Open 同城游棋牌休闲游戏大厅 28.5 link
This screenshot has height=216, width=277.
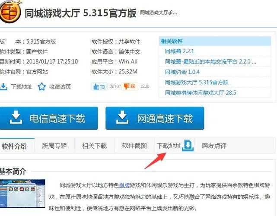(201, 92)
